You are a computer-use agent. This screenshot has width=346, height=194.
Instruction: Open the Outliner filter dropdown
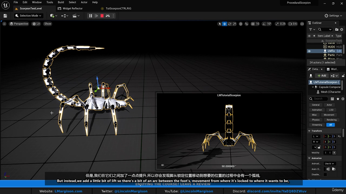tap(312, 29)
